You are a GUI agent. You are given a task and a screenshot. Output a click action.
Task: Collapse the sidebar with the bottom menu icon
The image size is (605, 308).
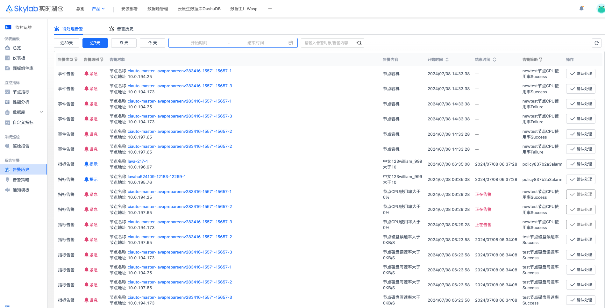[7, 306]
